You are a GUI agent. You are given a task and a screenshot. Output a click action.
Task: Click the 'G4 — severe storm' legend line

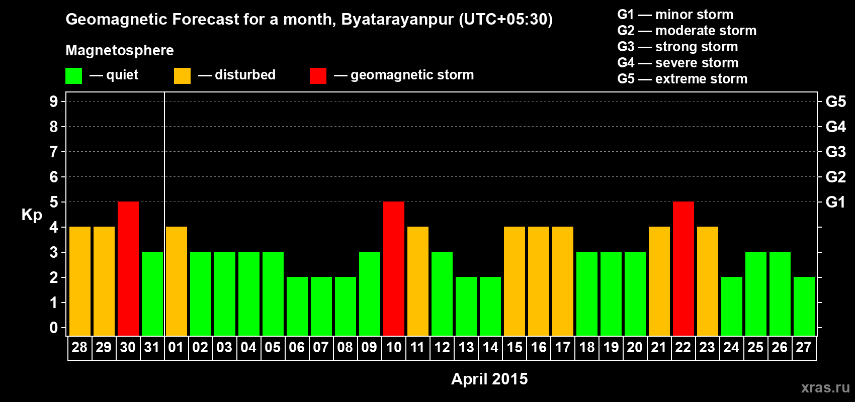tap(678, 63)
